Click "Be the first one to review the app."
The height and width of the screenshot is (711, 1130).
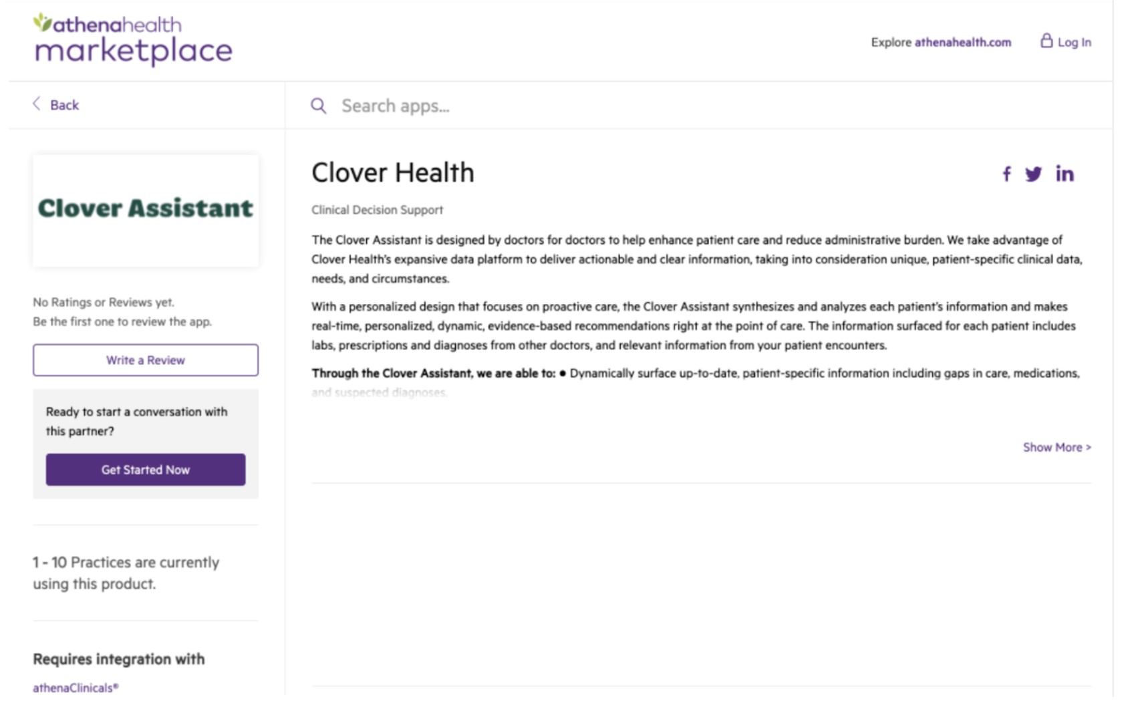[122, 321]
